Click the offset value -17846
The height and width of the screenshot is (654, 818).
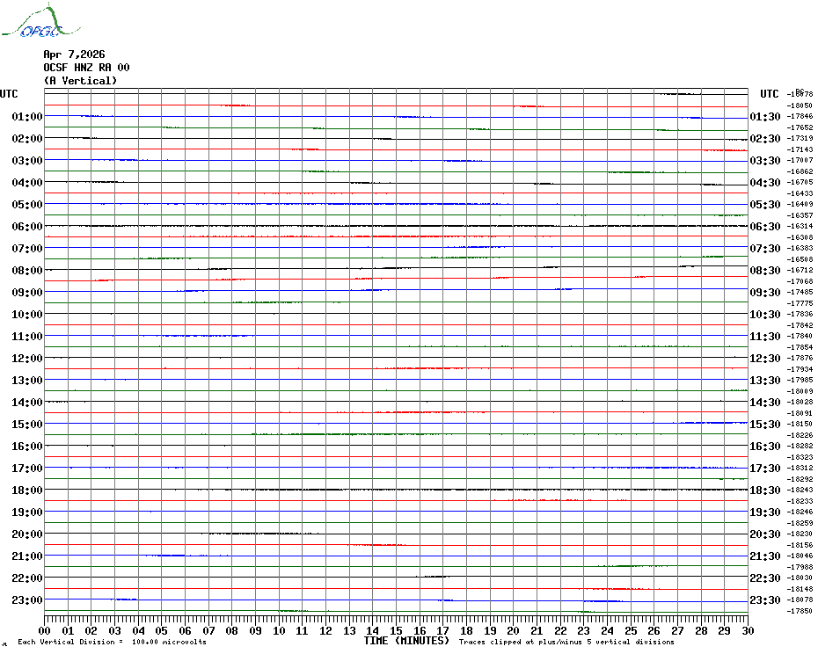pos(800,116)
